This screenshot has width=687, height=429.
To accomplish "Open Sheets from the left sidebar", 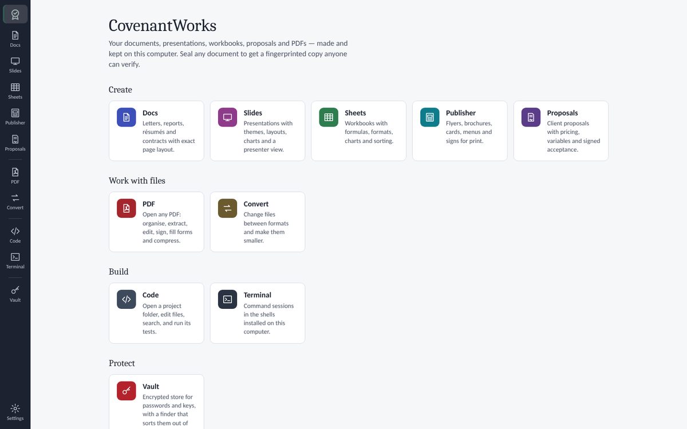I will pyautogui.click(x=15, y=91).
